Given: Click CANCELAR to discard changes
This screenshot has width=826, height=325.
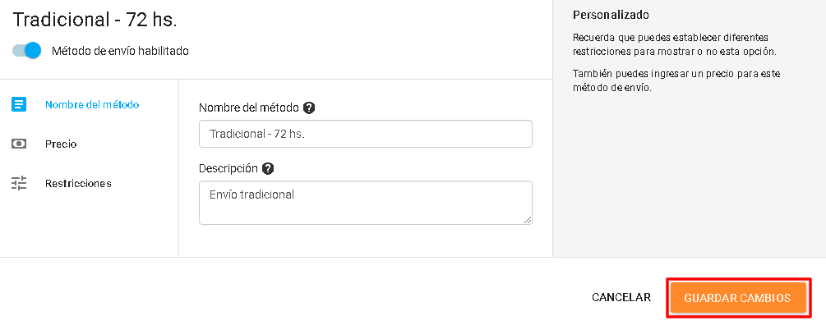Looking at the screenshot, I should coord(621,297).
